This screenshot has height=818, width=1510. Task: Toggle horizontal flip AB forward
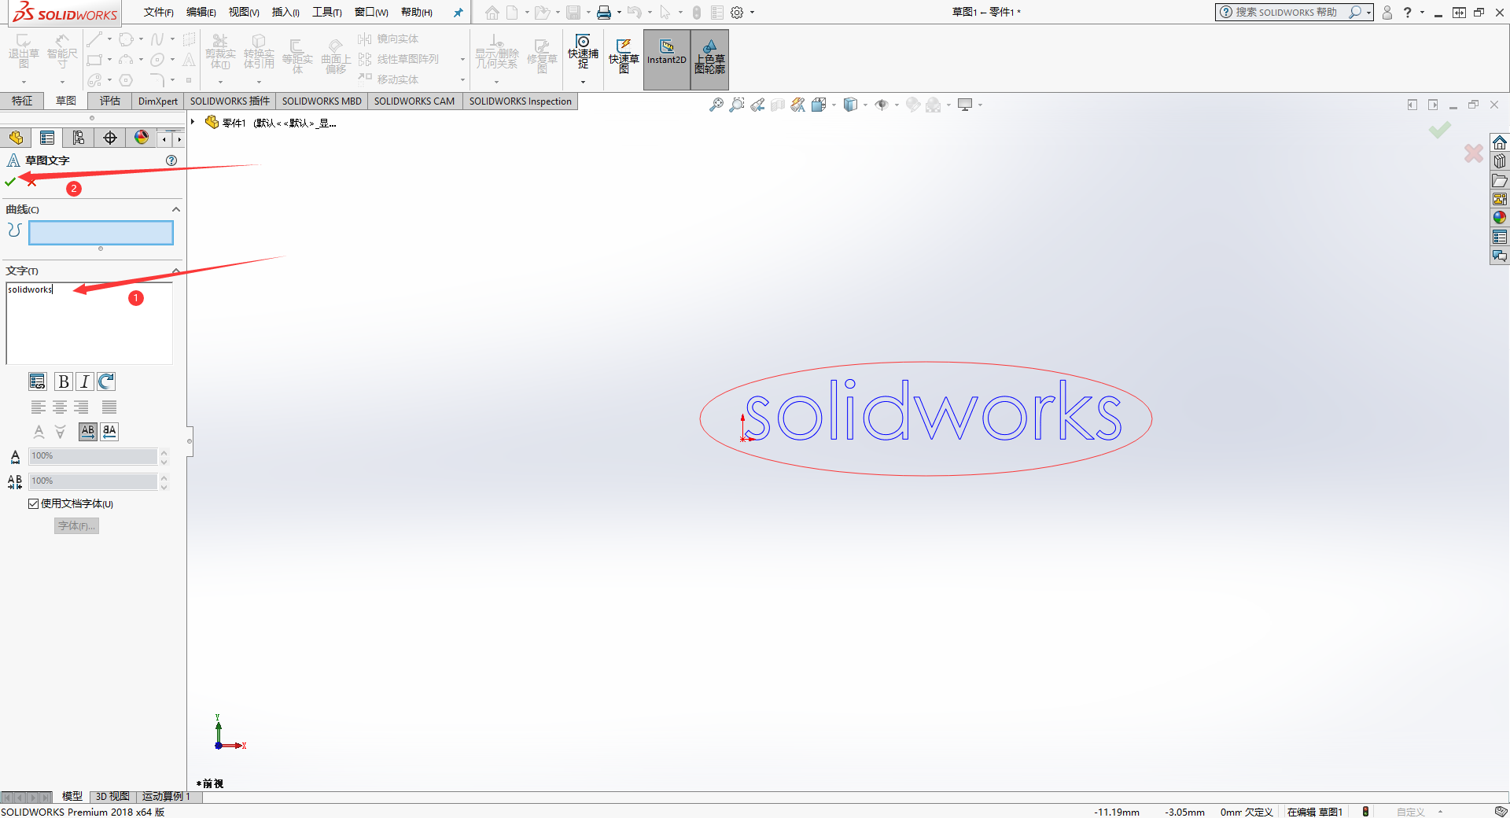click(88, 431)
